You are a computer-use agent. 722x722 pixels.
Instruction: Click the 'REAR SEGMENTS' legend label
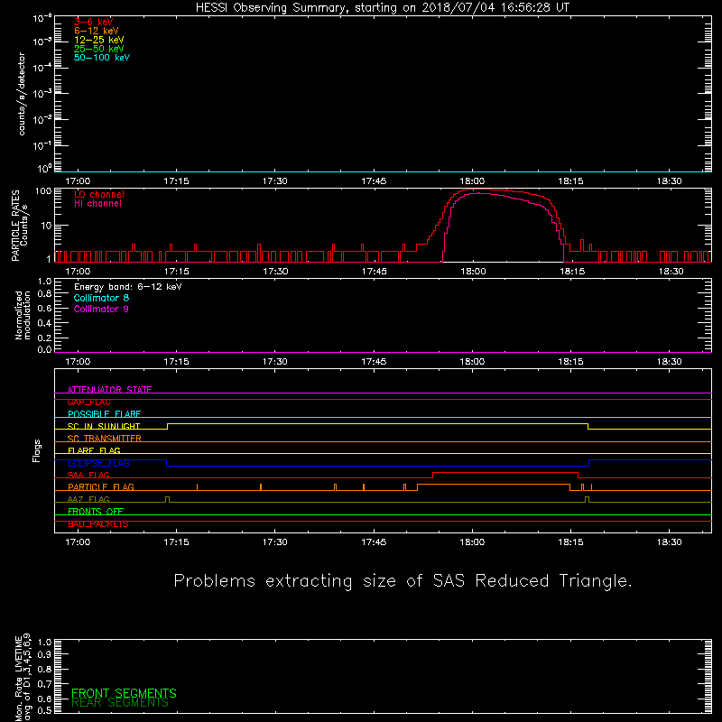pyautogui.click(x=120, y=703)
